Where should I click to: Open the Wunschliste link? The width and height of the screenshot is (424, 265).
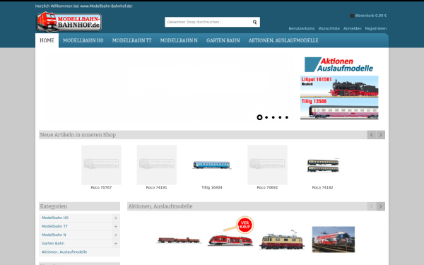pos(329,28)
